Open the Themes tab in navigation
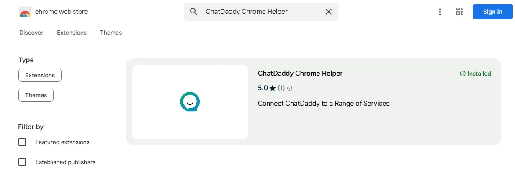The height and width of the screenshot is (170, 515). 111,33
